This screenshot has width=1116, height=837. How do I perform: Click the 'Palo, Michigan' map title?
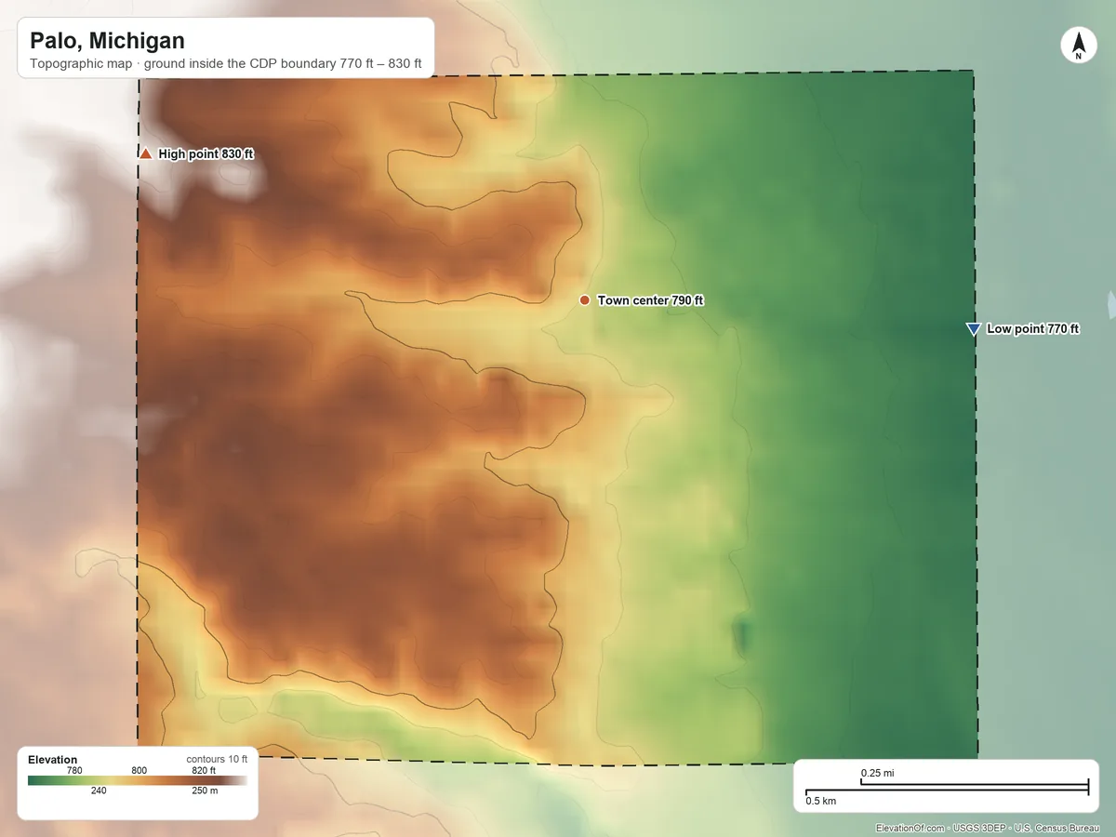click(x=107, y=41)
